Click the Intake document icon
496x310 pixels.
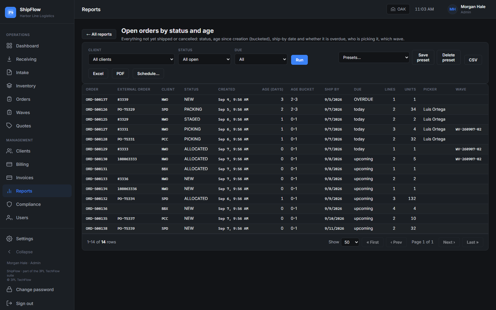point(9,73)
